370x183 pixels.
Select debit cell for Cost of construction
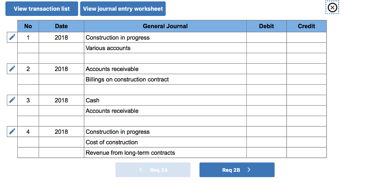[x=266, y=142]
